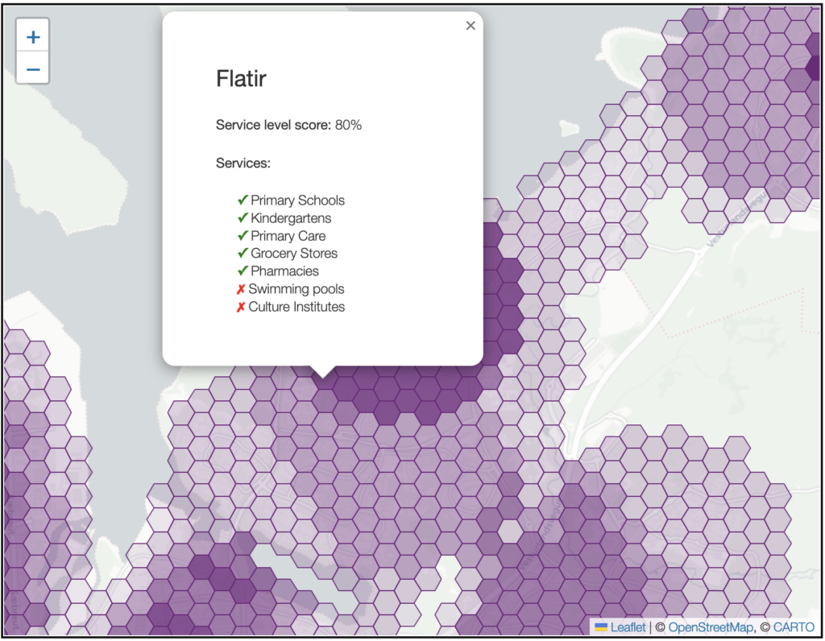
Task: Click the Ukraine flag in the attribution
Action: click(601, 627)
